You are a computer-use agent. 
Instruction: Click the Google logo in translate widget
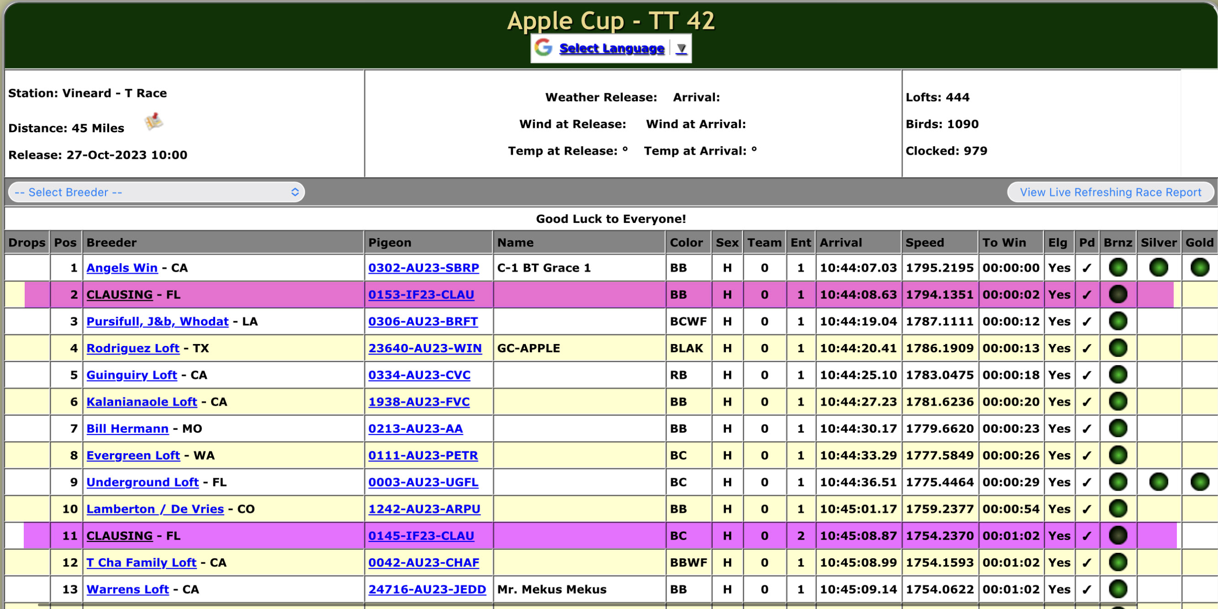[543, 48]
